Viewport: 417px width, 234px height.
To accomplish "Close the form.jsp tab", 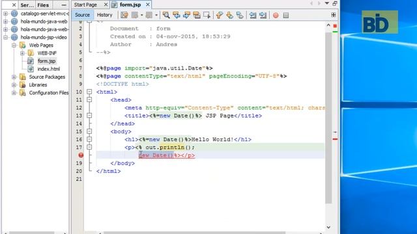I will [x=148, y=5].
